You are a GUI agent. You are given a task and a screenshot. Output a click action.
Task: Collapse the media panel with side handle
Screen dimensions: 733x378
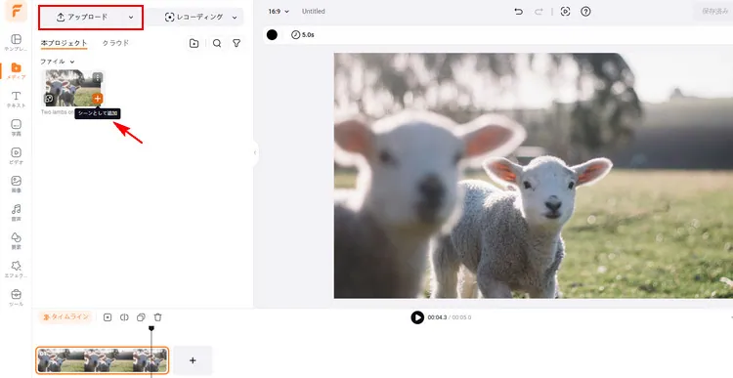pyautogui.click(x=255, y=152)
